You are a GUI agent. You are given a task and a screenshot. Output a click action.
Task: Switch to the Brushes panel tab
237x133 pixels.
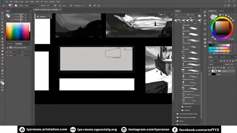point(177,11)
